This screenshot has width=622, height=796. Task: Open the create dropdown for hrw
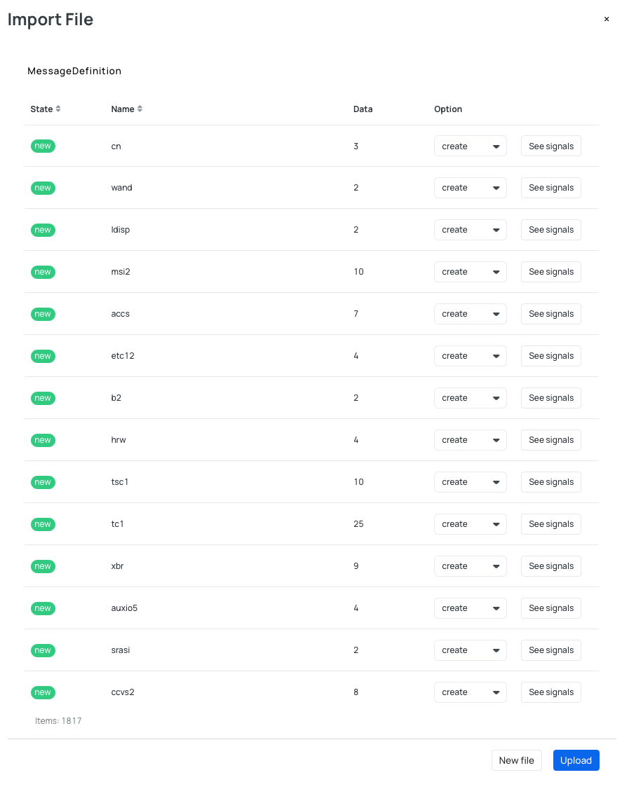(x=470, y=440)
